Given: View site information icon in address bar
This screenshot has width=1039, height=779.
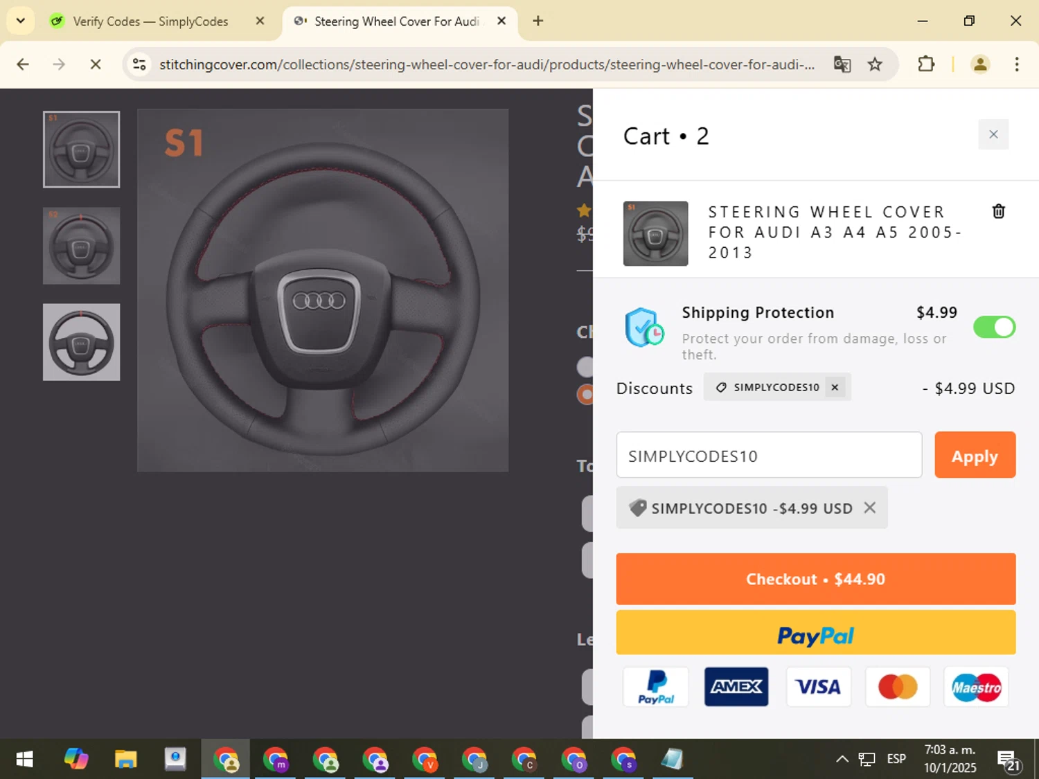Looking at the screenshot, I should click(x=139, y=64).
